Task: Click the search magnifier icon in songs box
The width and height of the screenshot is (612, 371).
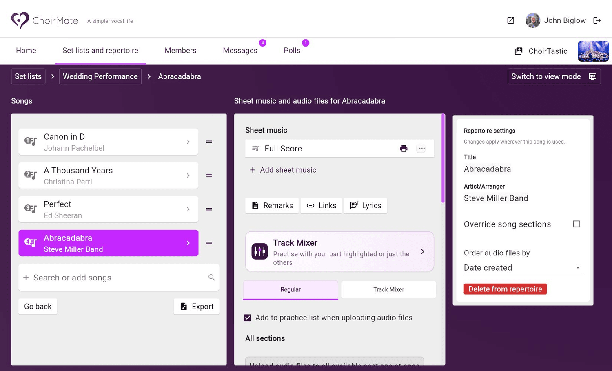Action: click(211, 278)
